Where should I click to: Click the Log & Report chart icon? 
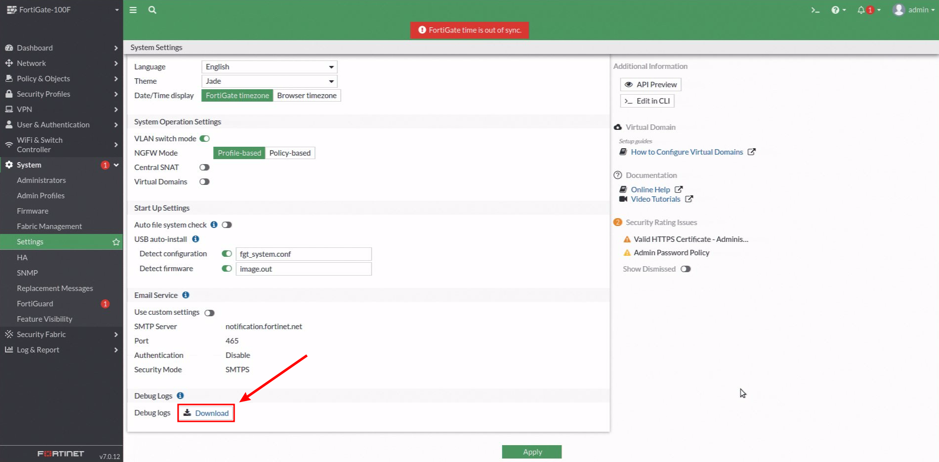click(9, 350)
